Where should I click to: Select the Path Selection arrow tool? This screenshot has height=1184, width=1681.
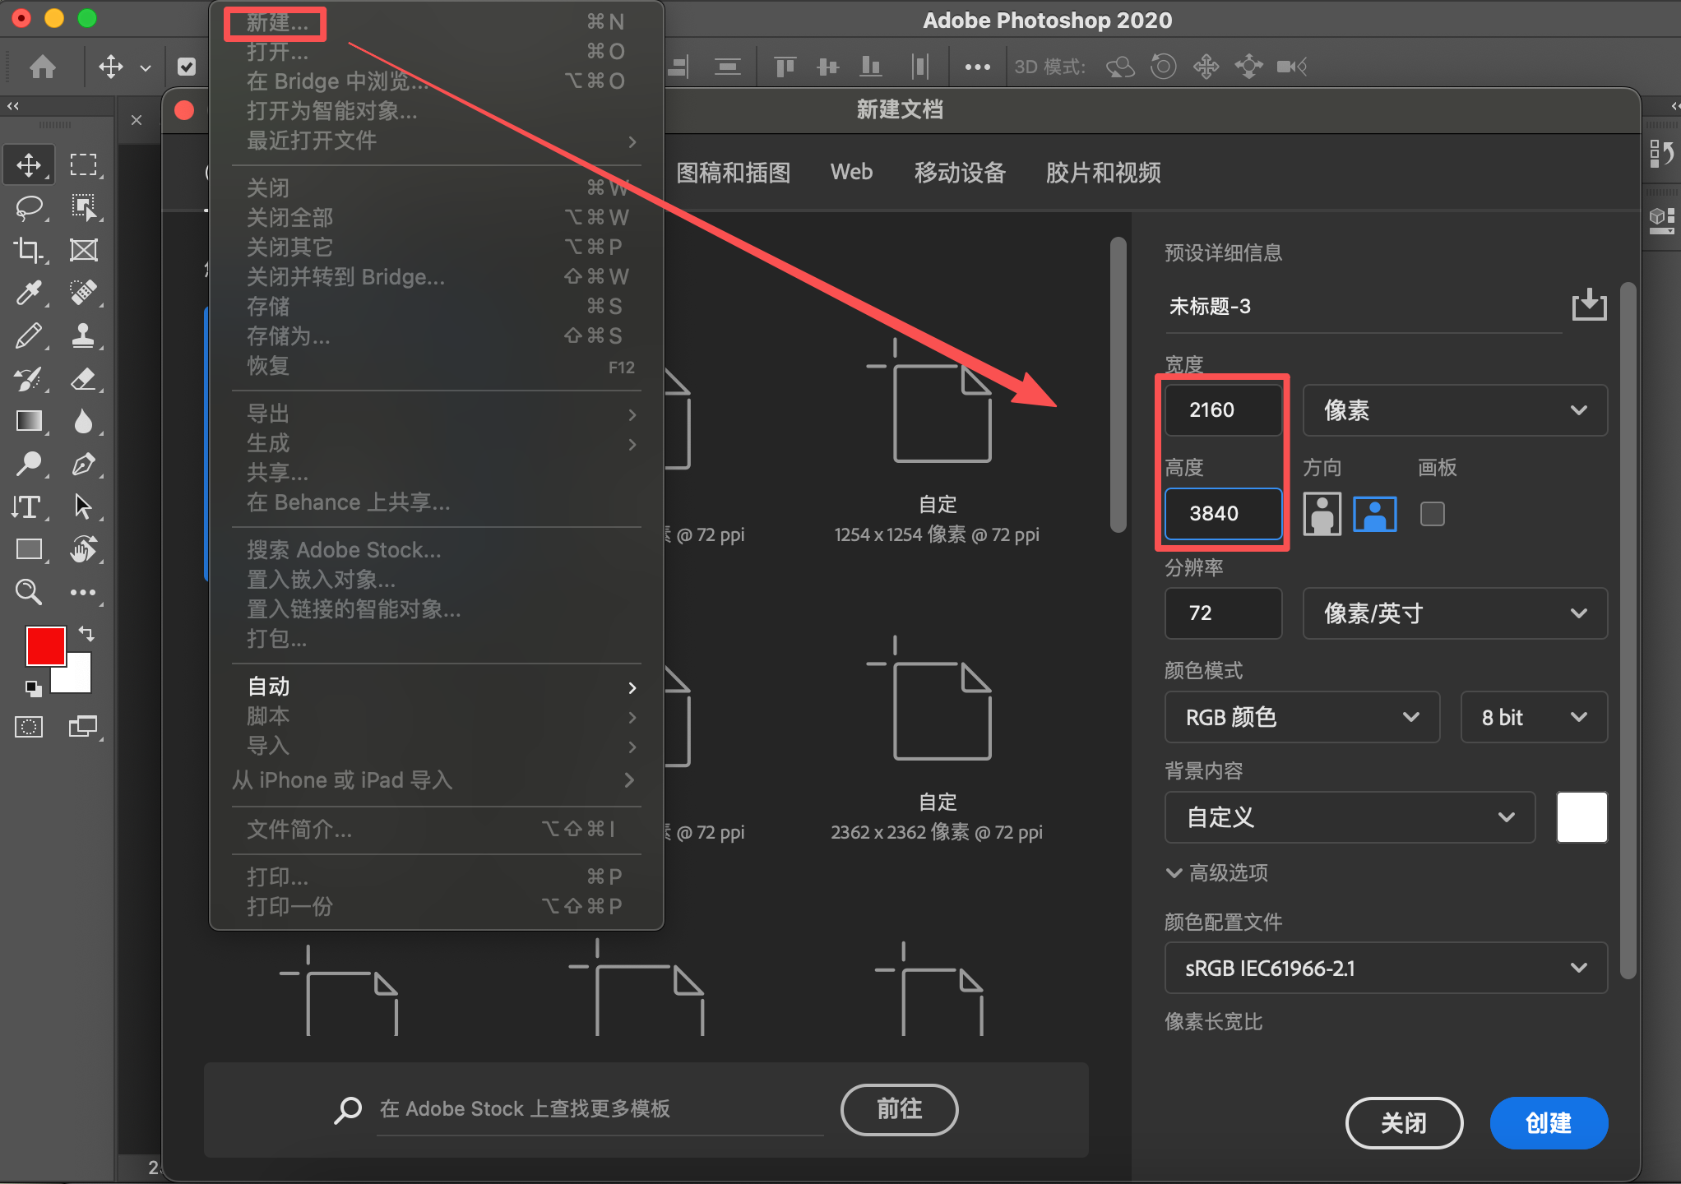pos(83,506)
